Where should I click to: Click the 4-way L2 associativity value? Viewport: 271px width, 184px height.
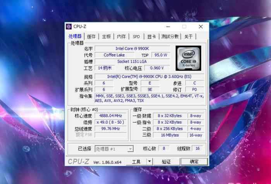click(196, 129)
